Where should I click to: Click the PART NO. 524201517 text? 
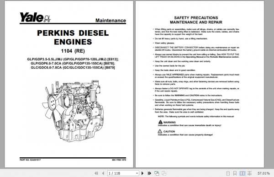30,160
